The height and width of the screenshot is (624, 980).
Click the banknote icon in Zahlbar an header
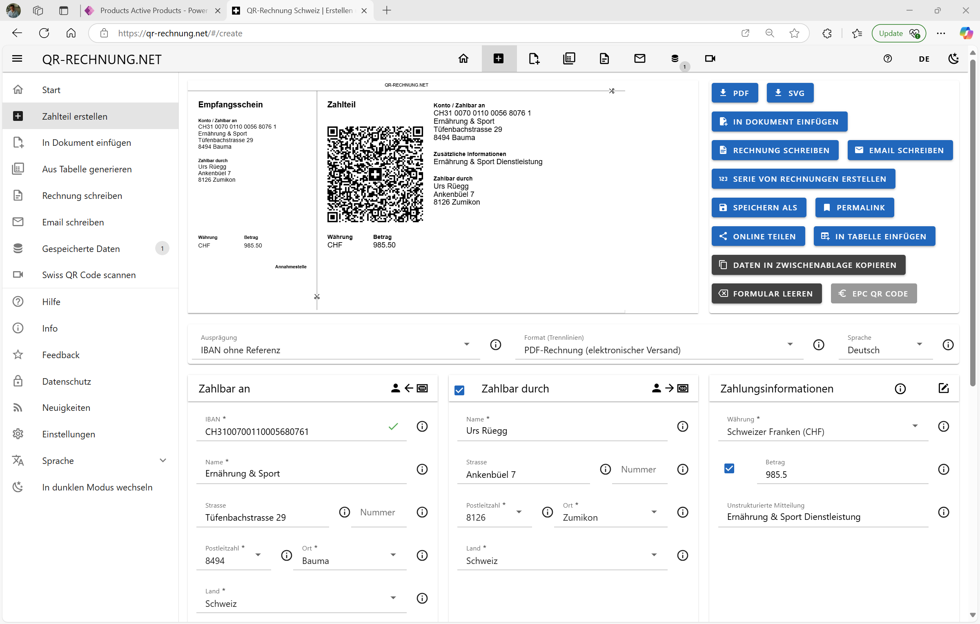pyautogui.click(x=422, y=388)
